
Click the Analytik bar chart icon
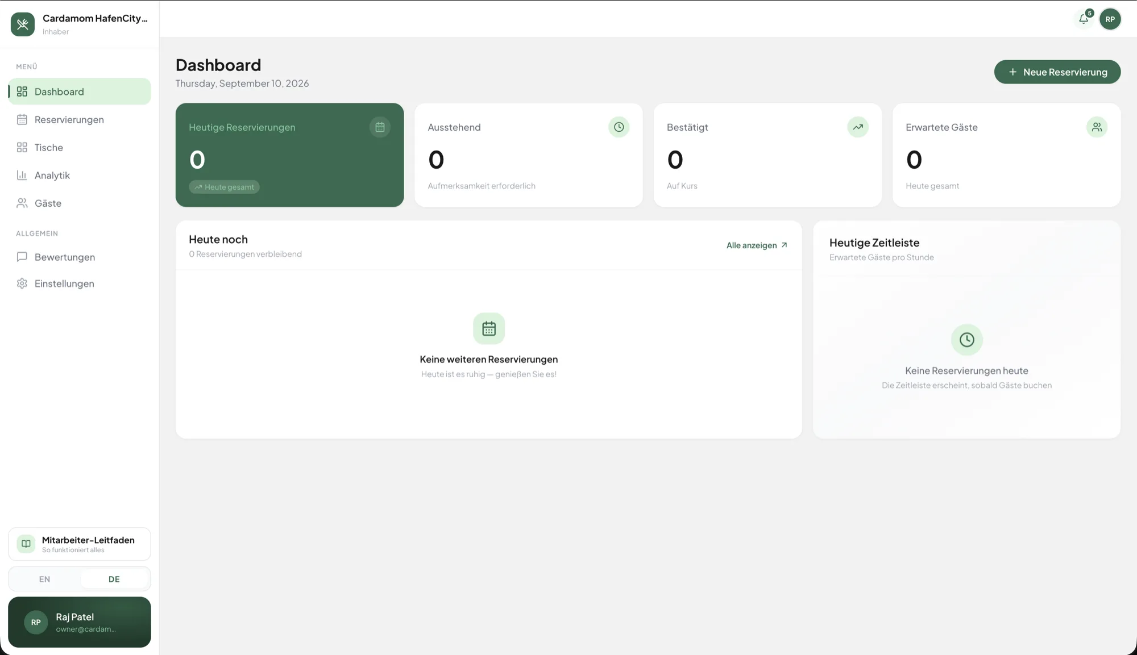[22, 175]
